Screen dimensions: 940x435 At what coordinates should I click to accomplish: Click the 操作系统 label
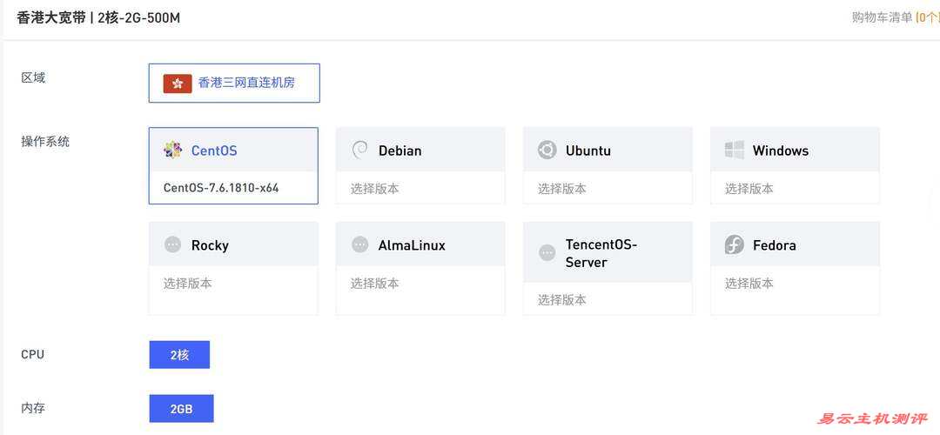pyautogui.click(x=45, y=142)
